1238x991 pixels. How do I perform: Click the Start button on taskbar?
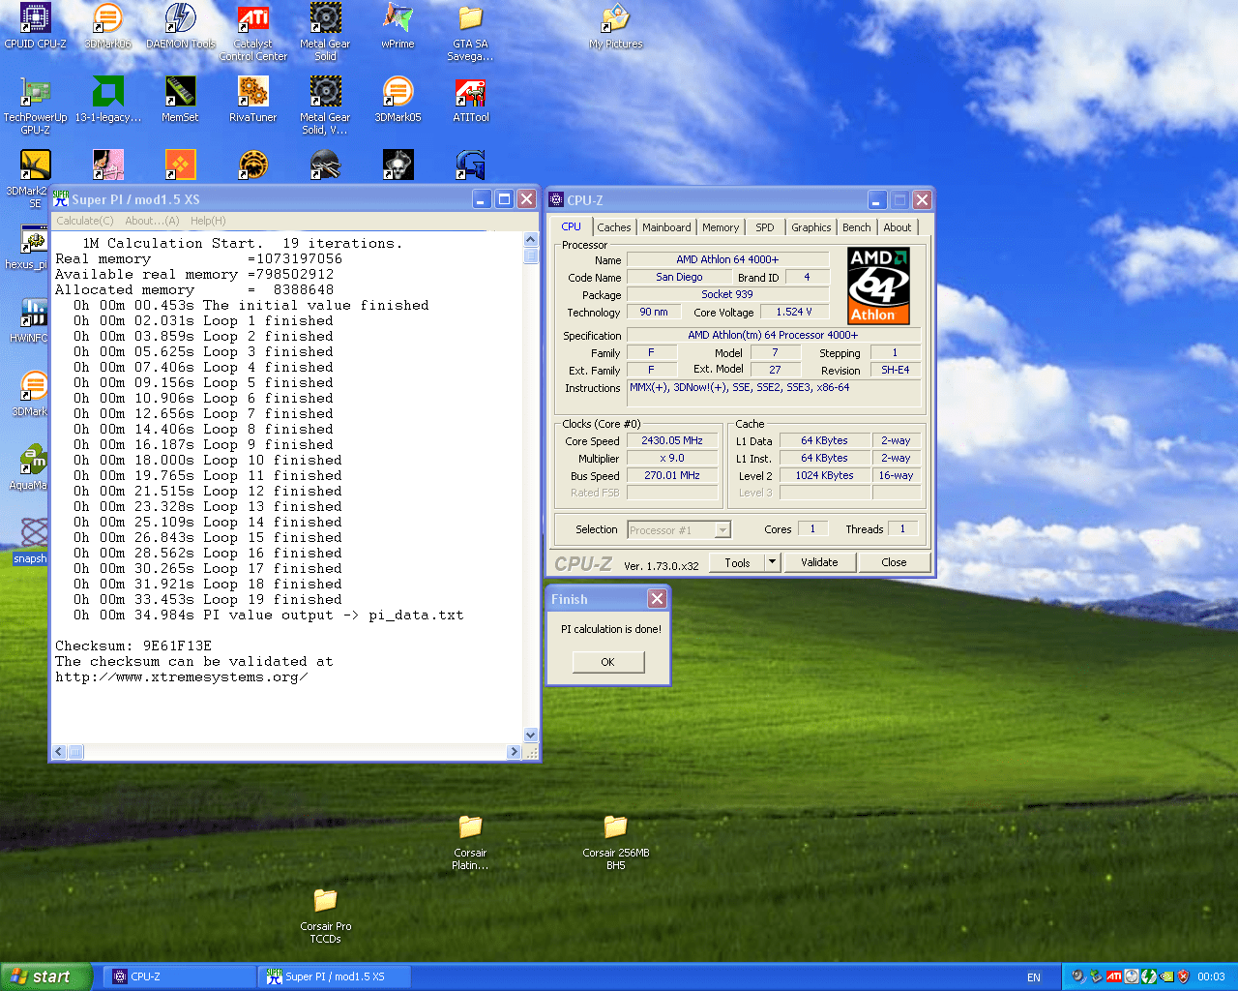pos(46,976)
